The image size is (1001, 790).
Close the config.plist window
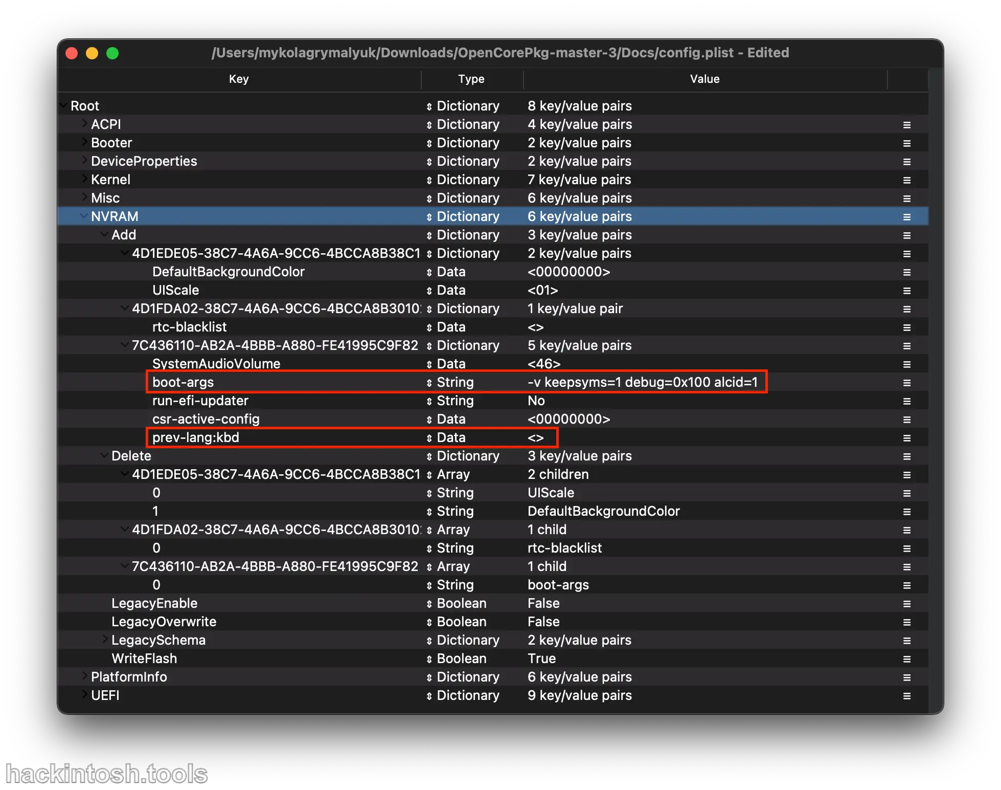[x=72, y=53]
